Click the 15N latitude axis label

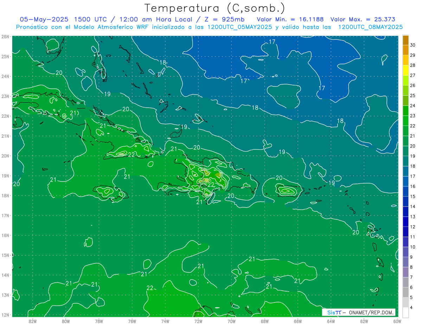point(5,255)
